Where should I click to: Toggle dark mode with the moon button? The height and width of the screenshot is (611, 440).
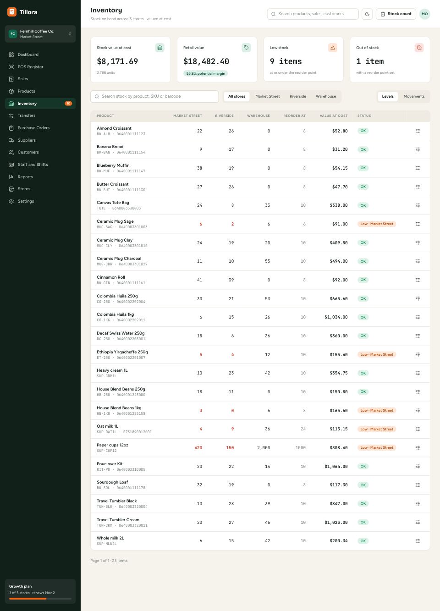point(367,14)
